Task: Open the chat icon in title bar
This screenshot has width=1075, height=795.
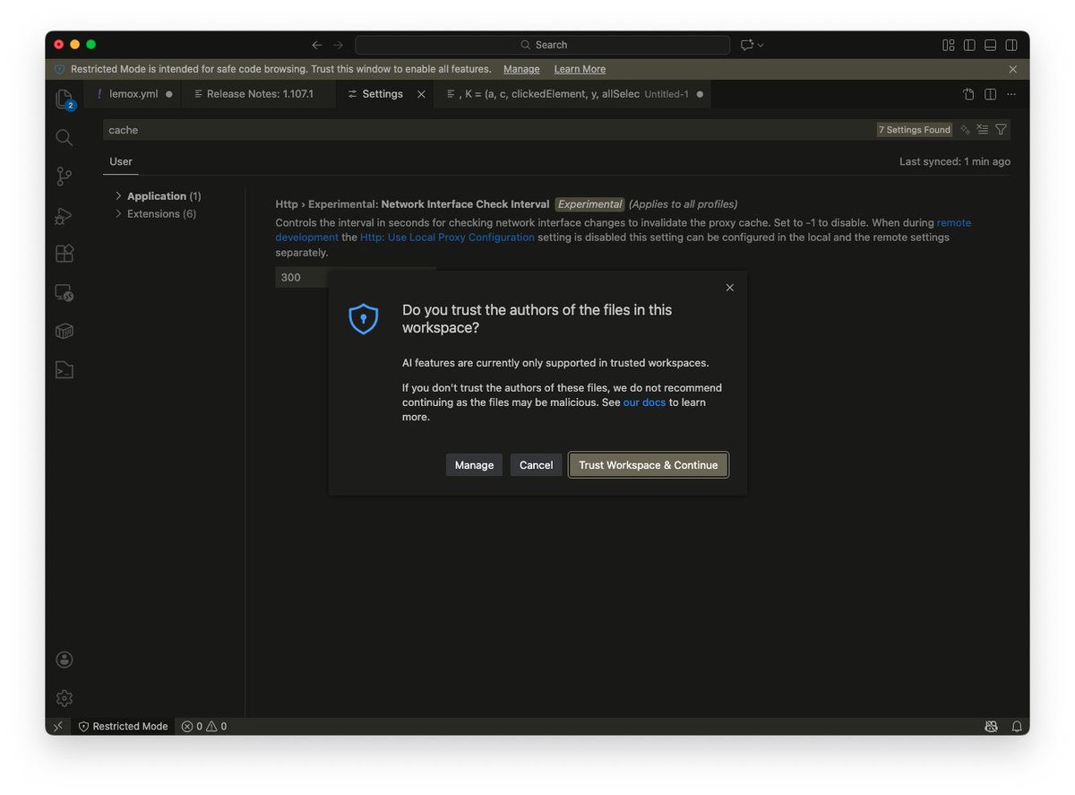Action: (x=747, y=45)
